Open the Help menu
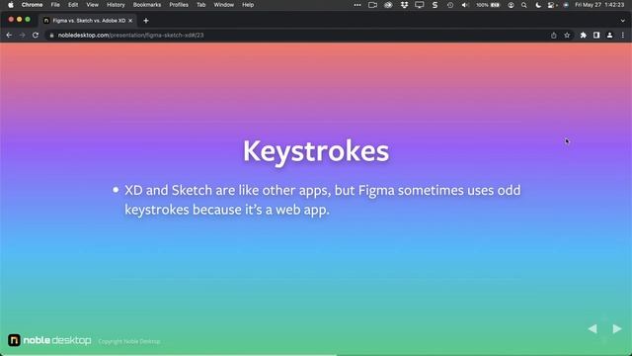Viewport: 632px width, 356px height. (x=248, y=5)
